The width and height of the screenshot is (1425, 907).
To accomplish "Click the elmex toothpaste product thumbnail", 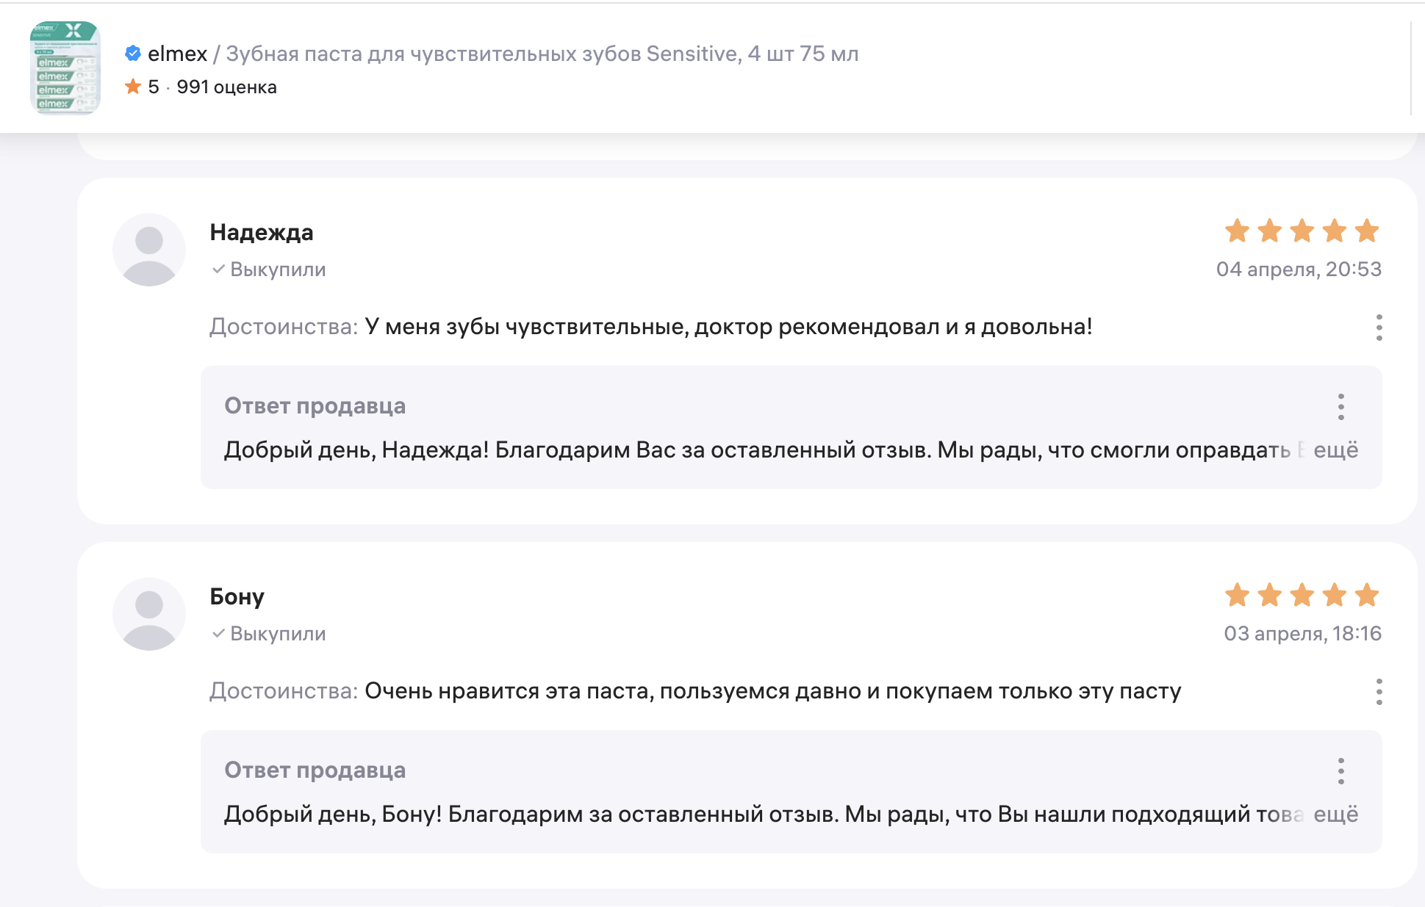I will (x=65, y=68).
